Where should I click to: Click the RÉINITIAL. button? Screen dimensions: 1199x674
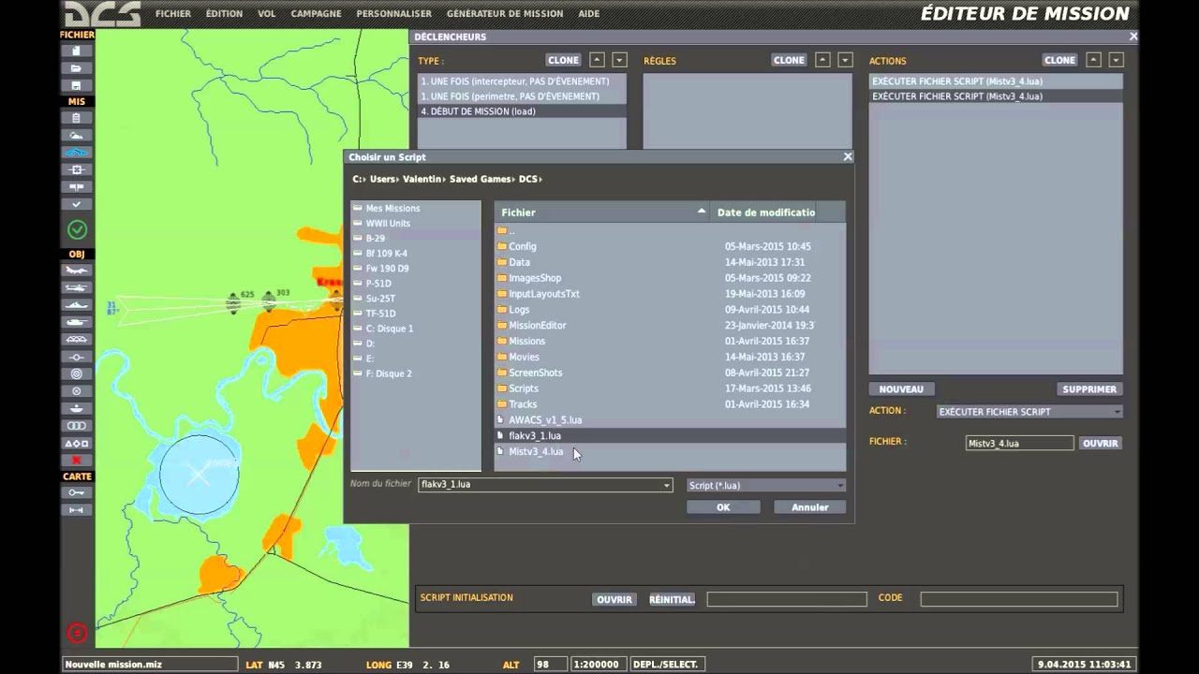[x=672, y=599]
